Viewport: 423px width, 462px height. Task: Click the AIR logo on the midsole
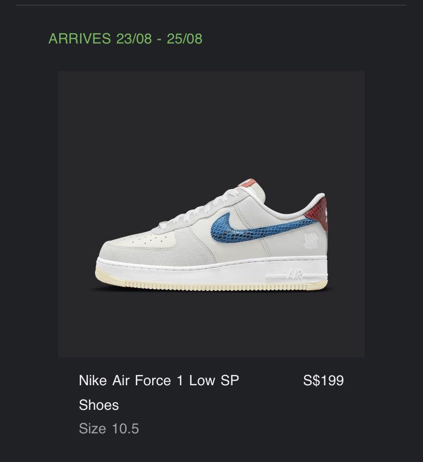coord(295,275)
